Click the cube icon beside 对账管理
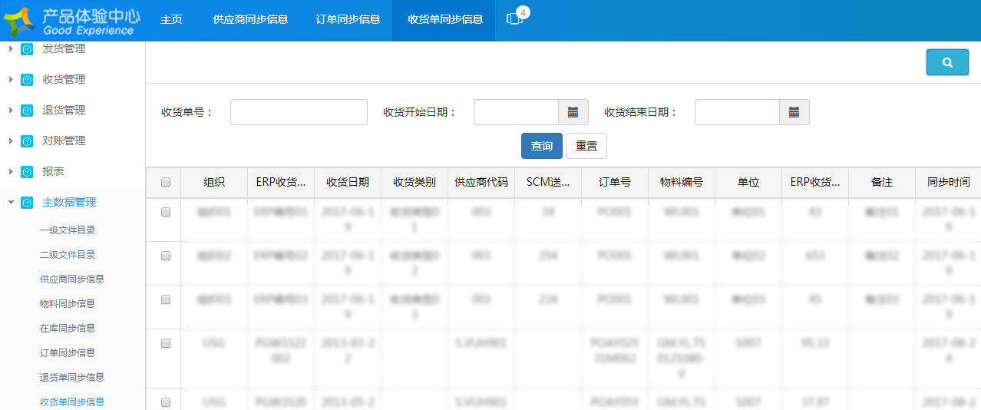The height and width of the screenshot is (410, 981). pos(27,141)
